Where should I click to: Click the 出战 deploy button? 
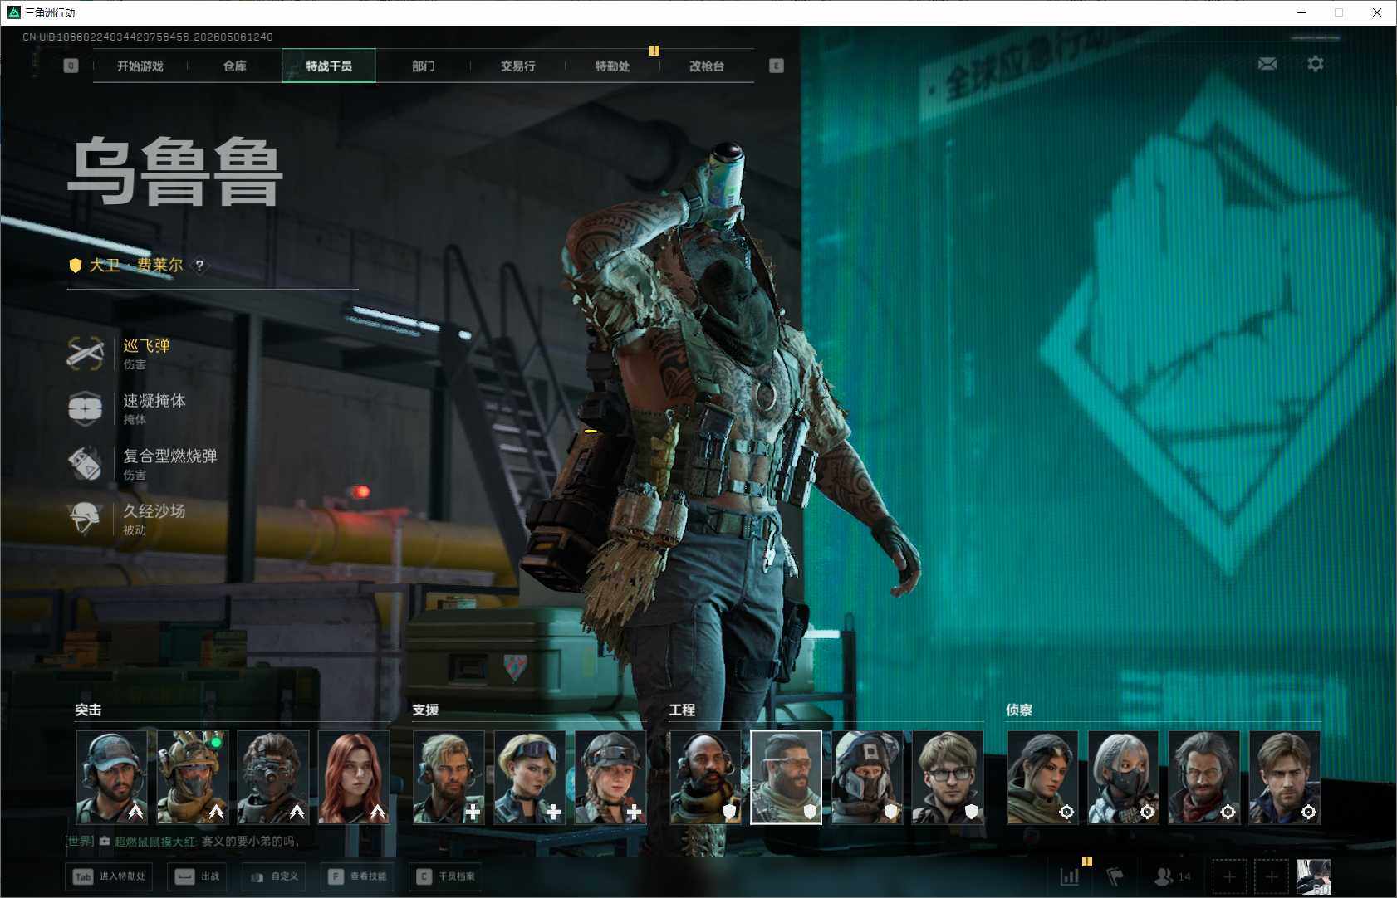pos(197,876)
